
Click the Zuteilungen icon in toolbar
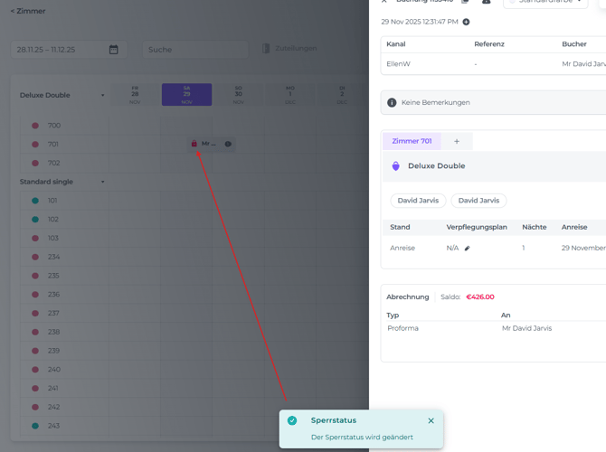(x=266, y=49)
